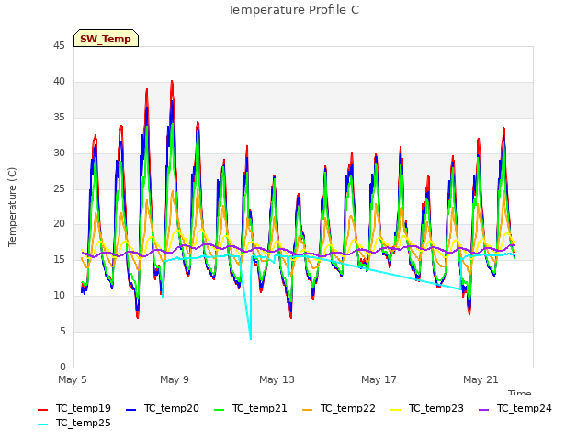This screenshot has width=588, height=441.
Task: Click the May 21 x-axis label
Action: pos(481,379)
